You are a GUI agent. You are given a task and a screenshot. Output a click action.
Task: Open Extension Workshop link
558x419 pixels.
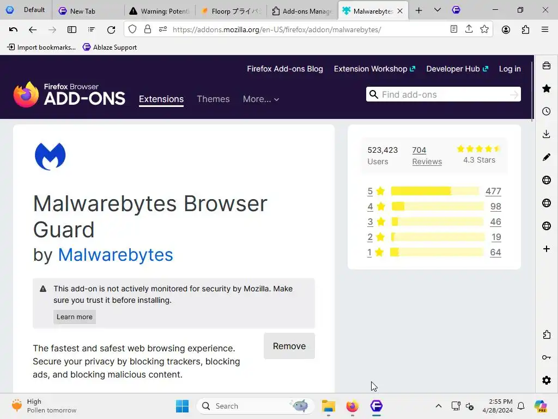pyautogui.click(x=374, y=69)
